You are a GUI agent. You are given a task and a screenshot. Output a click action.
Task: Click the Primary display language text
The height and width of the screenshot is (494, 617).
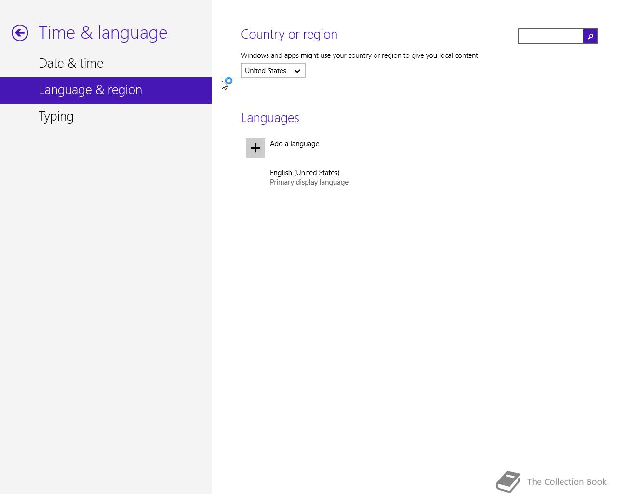pos(309,182)
